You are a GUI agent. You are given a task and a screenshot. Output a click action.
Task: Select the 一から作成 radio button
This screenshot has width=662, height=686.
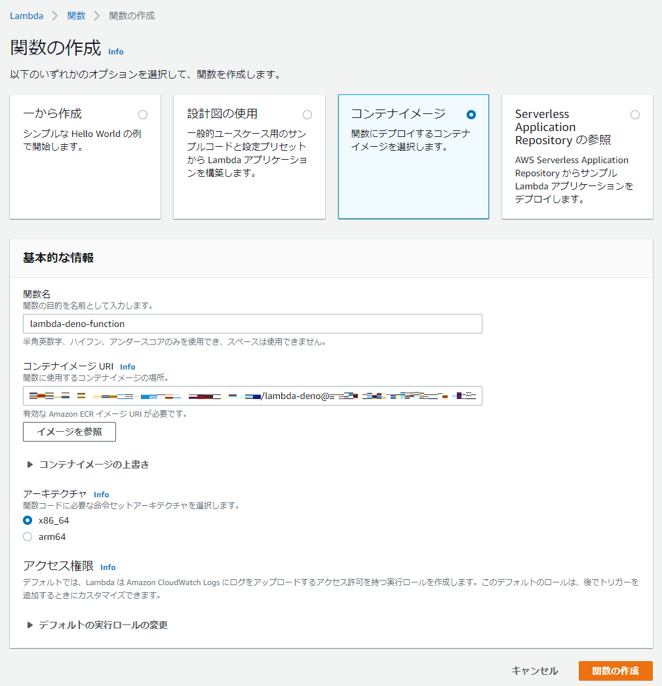tap(143, 114)
